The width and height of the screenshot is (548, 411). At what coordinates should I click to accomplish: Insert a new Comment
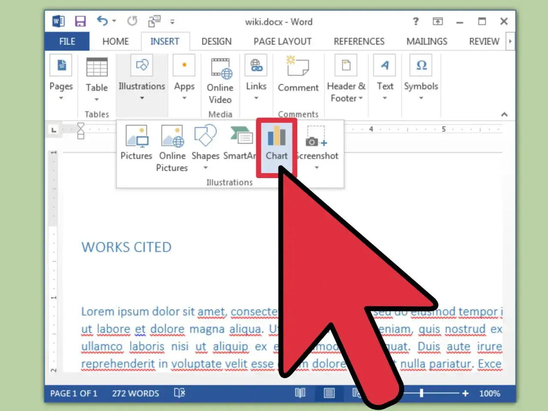click(x=298, y=74)
